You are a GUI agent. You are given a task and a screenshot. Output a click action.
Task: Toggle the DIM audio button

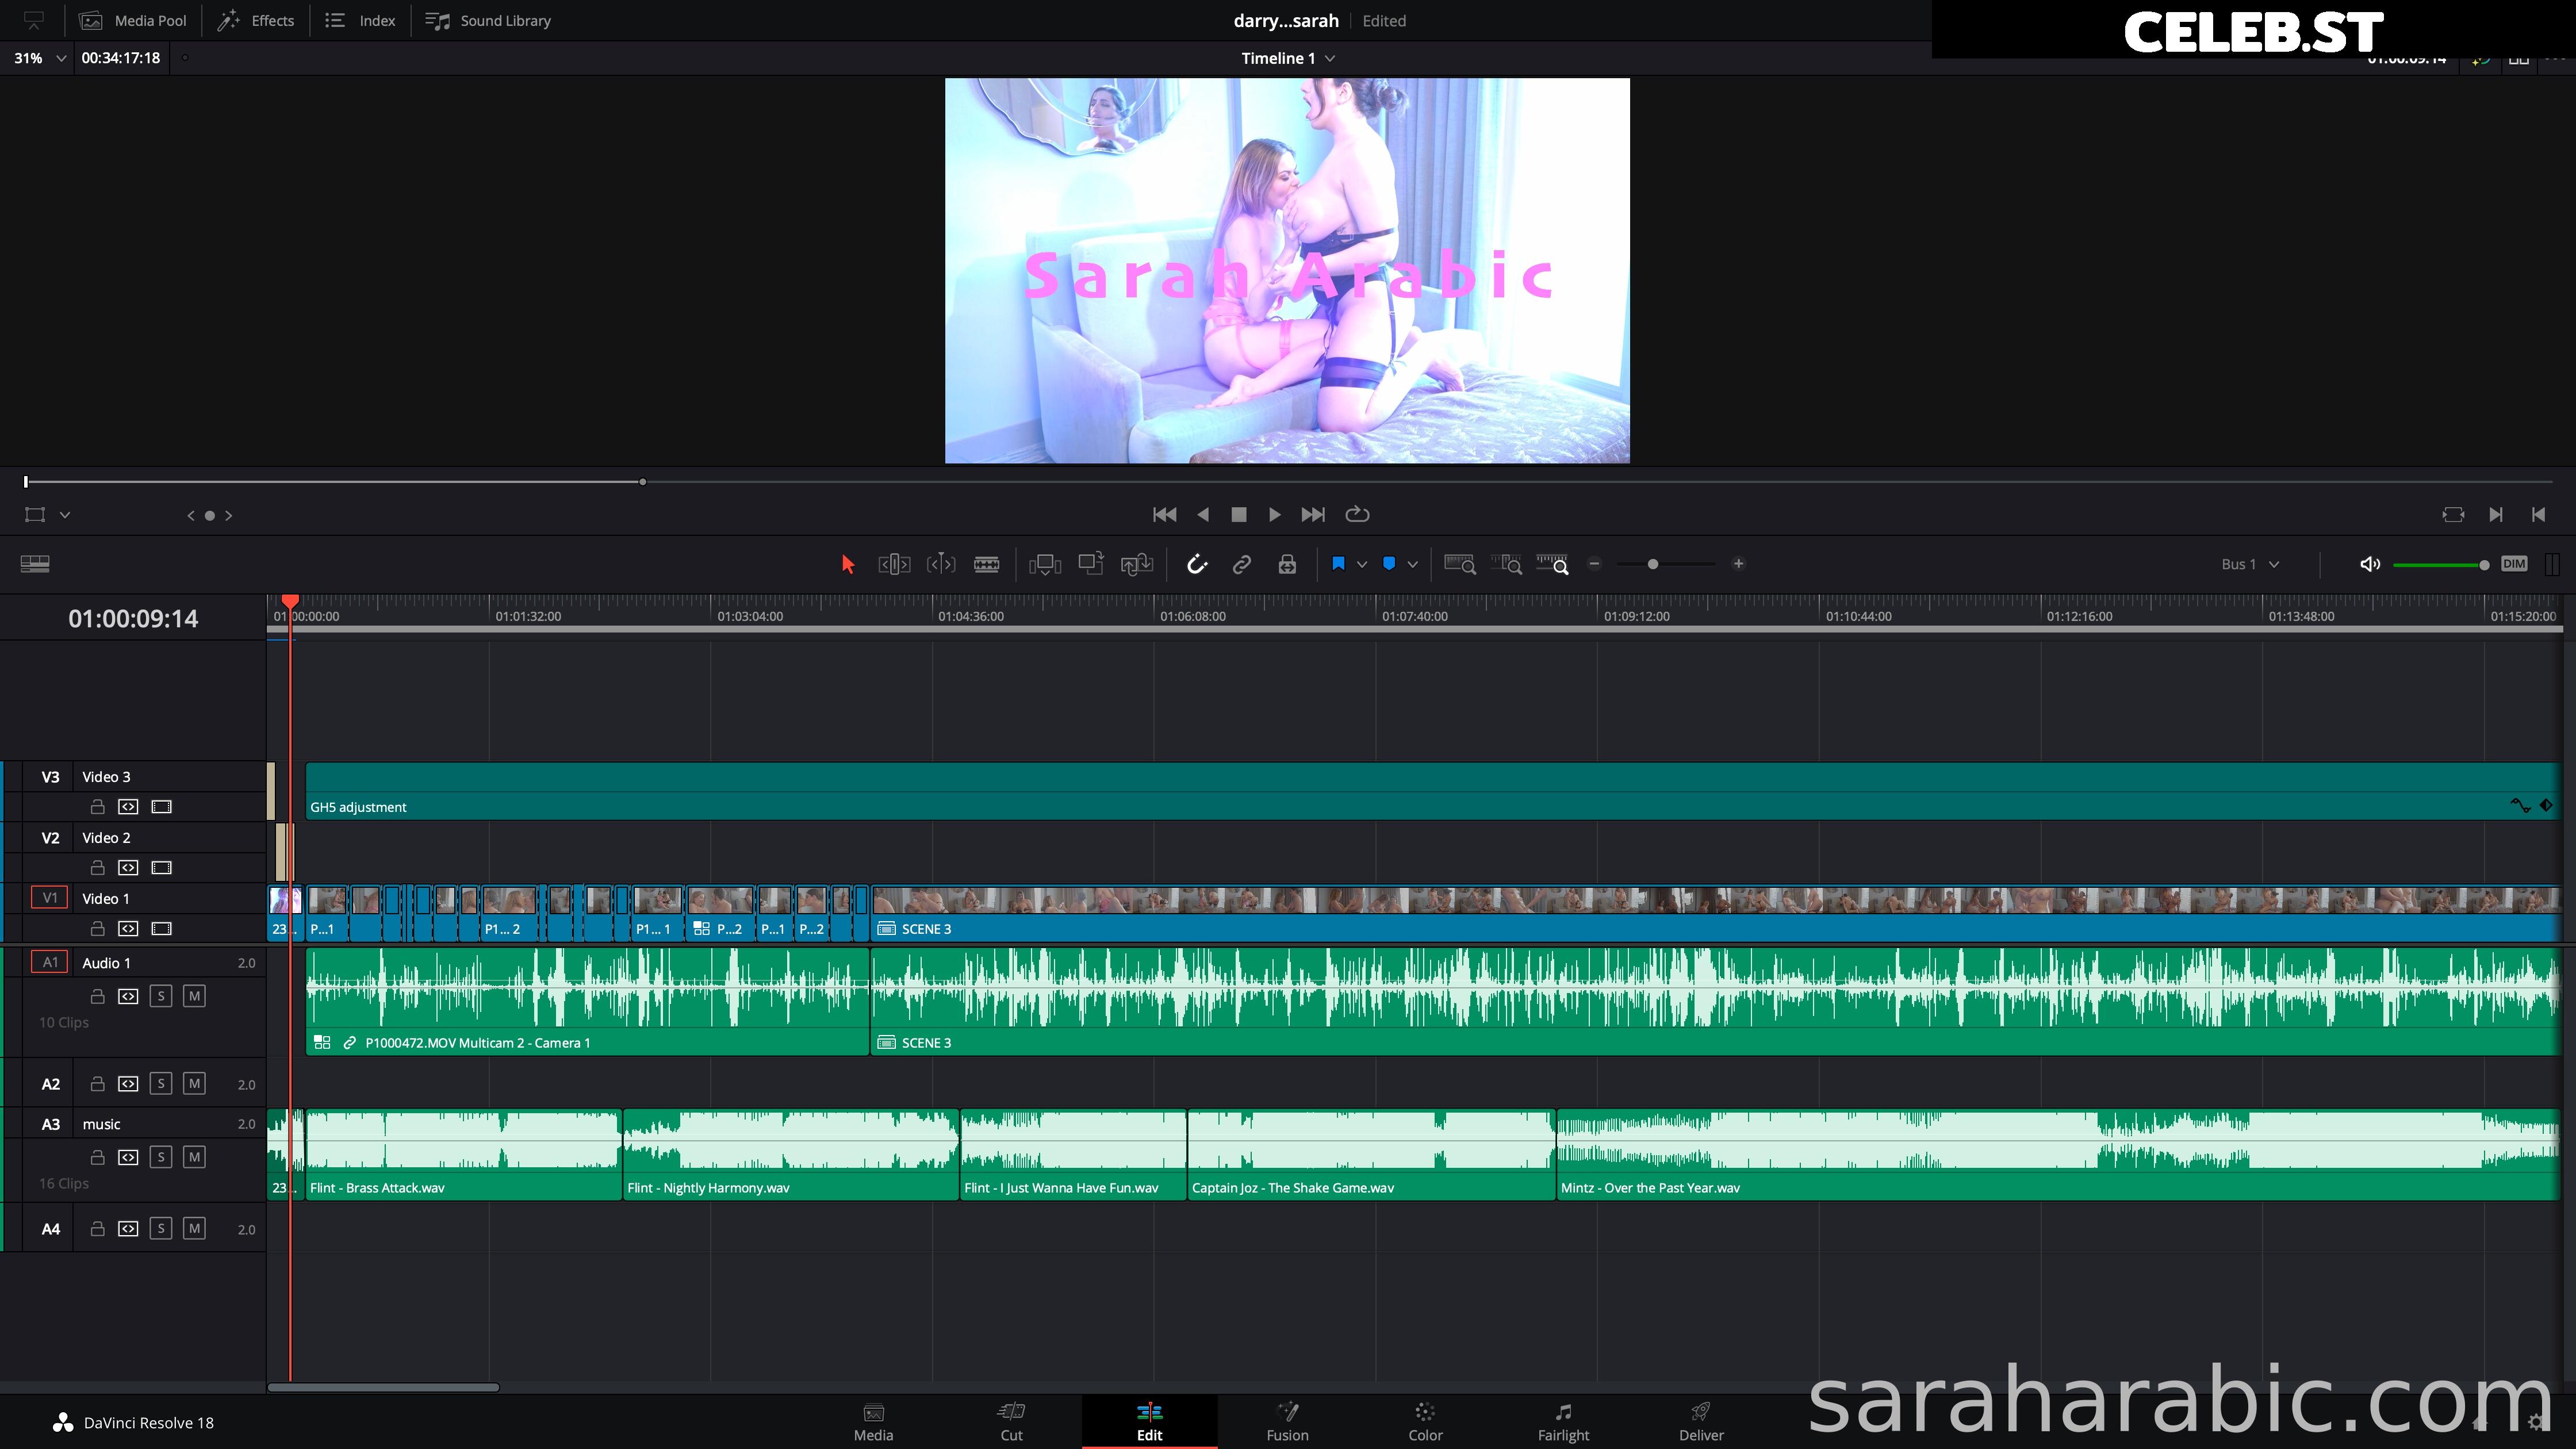(2514, 564)
